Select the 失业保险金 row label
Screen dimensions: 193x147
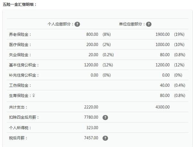pos(20,55)
